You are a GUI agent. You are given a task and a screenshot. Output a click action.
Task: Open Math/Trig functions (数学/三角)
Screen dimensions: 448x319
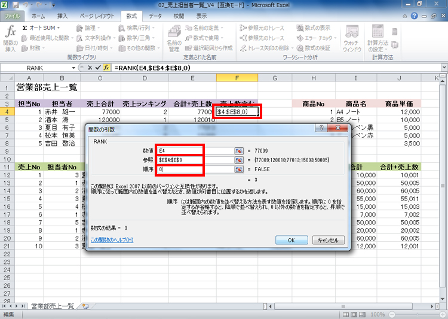137,38
